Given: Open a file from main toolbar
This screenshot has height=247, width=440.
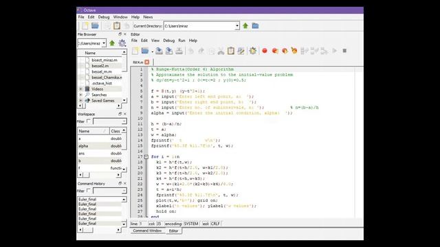Looking at the screenshot, I should point(95,26).
